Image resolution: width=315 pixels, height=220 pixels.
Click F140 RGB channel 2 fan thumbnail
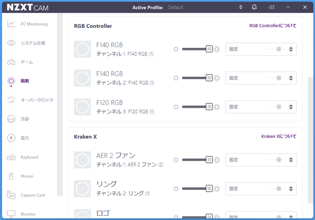pos(82,78)
